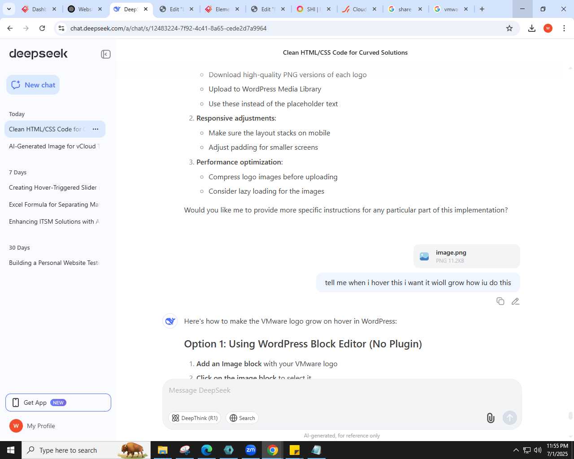Viewport: 574px width, 459px height.
Task: Click Type here to search box
Action: click(x=86, y=450)
